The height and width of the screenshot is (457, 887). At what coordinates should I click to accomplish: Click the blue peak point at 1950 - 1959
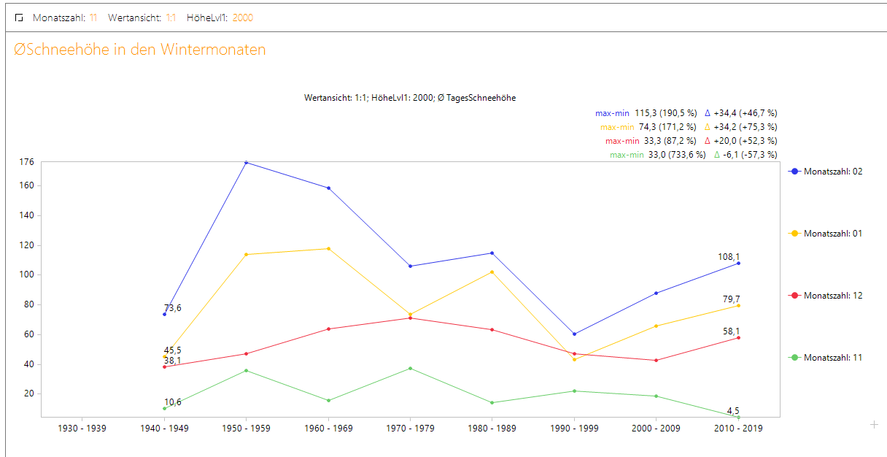click(246, 162)
